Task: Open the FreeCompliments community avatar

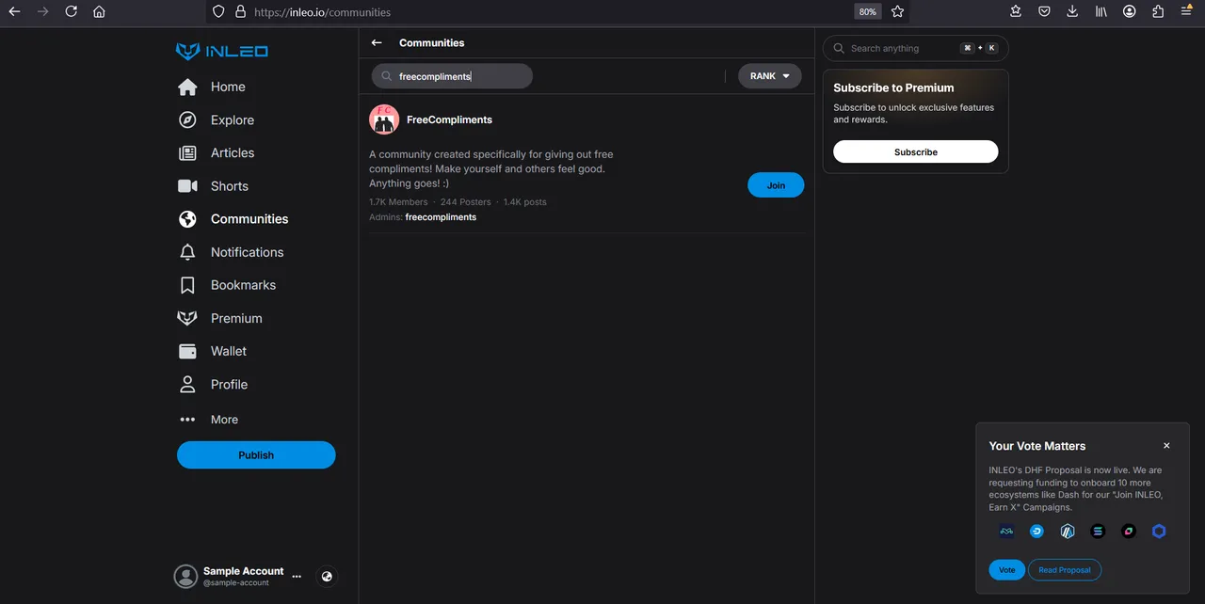Action: tap(384, 119)
